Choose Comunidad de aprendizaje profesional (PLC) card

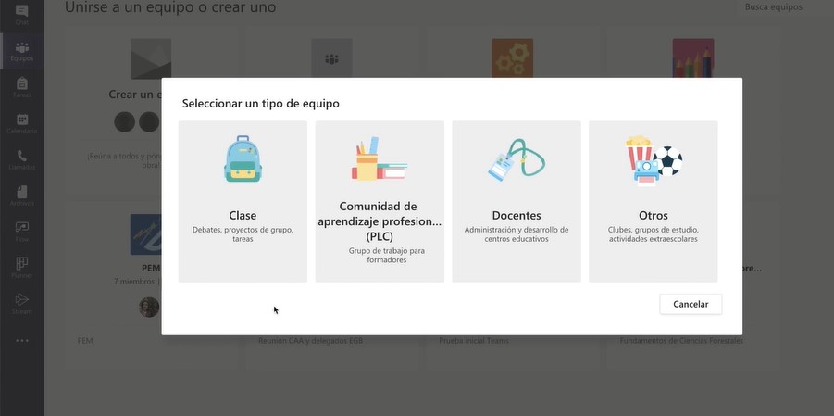[x=380, y=201]
